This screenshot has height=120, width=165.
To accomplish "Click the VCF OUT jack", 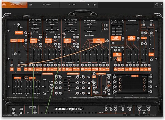I will coord(107,41).
